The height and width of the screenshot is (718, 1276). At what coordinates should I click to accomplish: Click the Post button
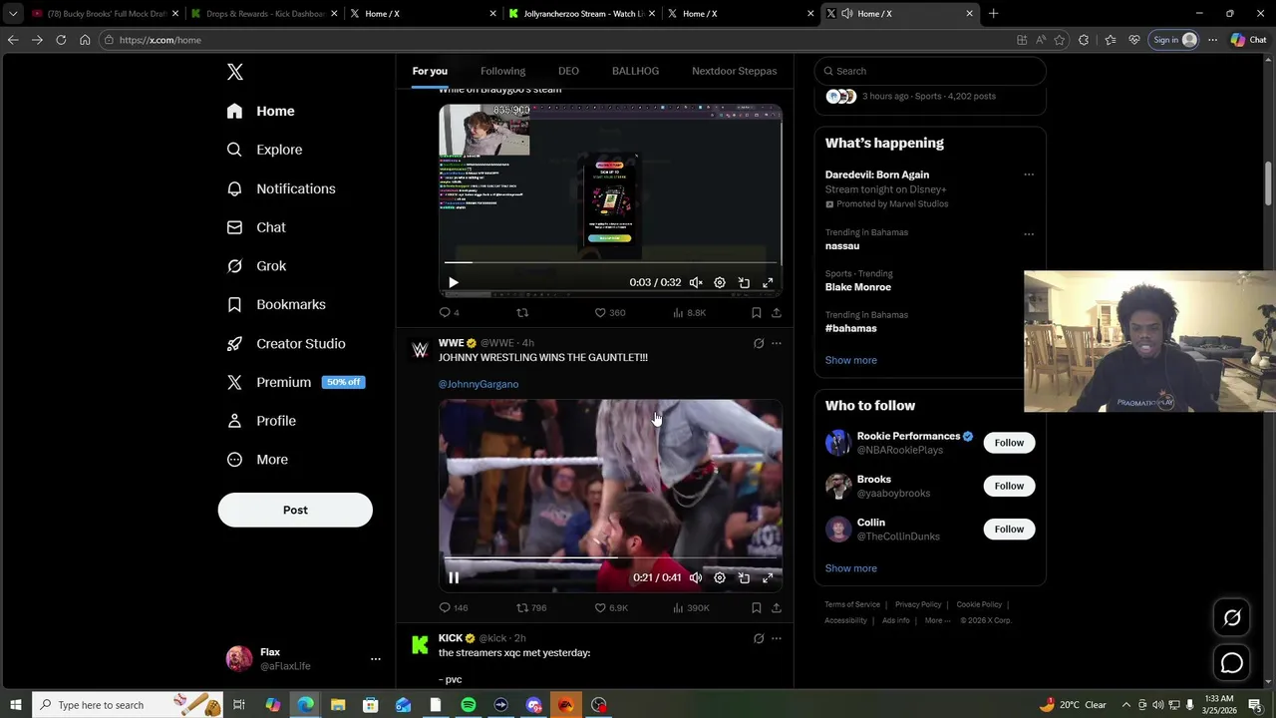coord(295,510)
